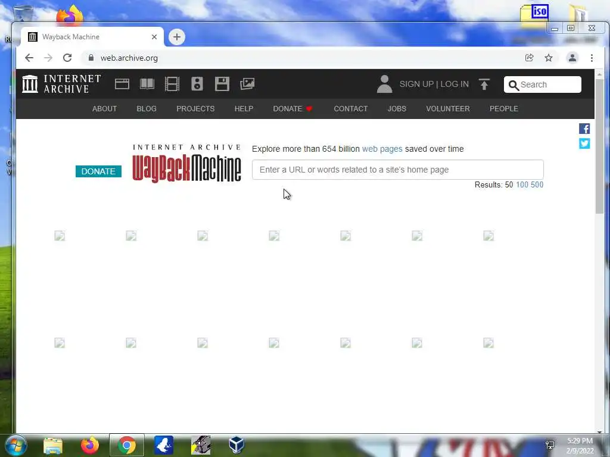Click the share page icon in address bar
Screen dimensions: 610x457
coord(529,58)
